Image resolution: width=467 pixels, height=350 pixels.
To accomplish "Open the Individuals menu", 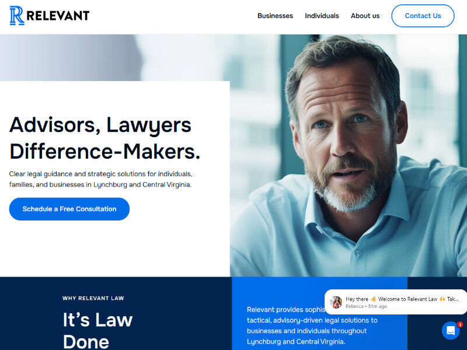I will click(322, 16).
